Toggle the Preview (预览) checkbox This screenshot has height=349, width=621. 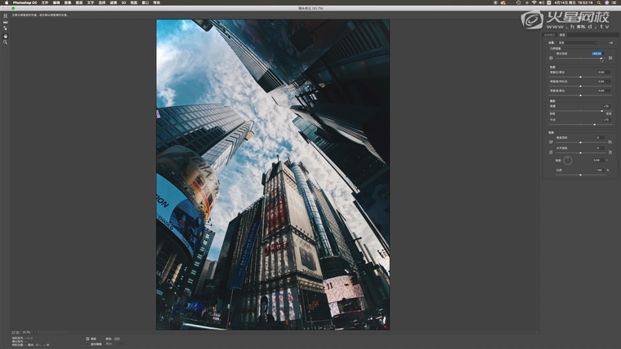pyautogui.click(x=88, y=338)
